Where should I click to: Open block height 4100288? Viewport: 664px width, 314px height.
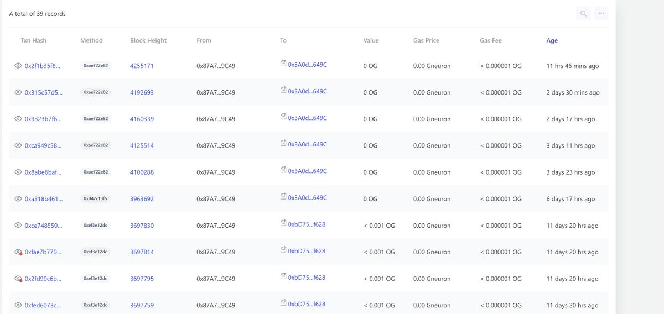(x=142, y=172)
